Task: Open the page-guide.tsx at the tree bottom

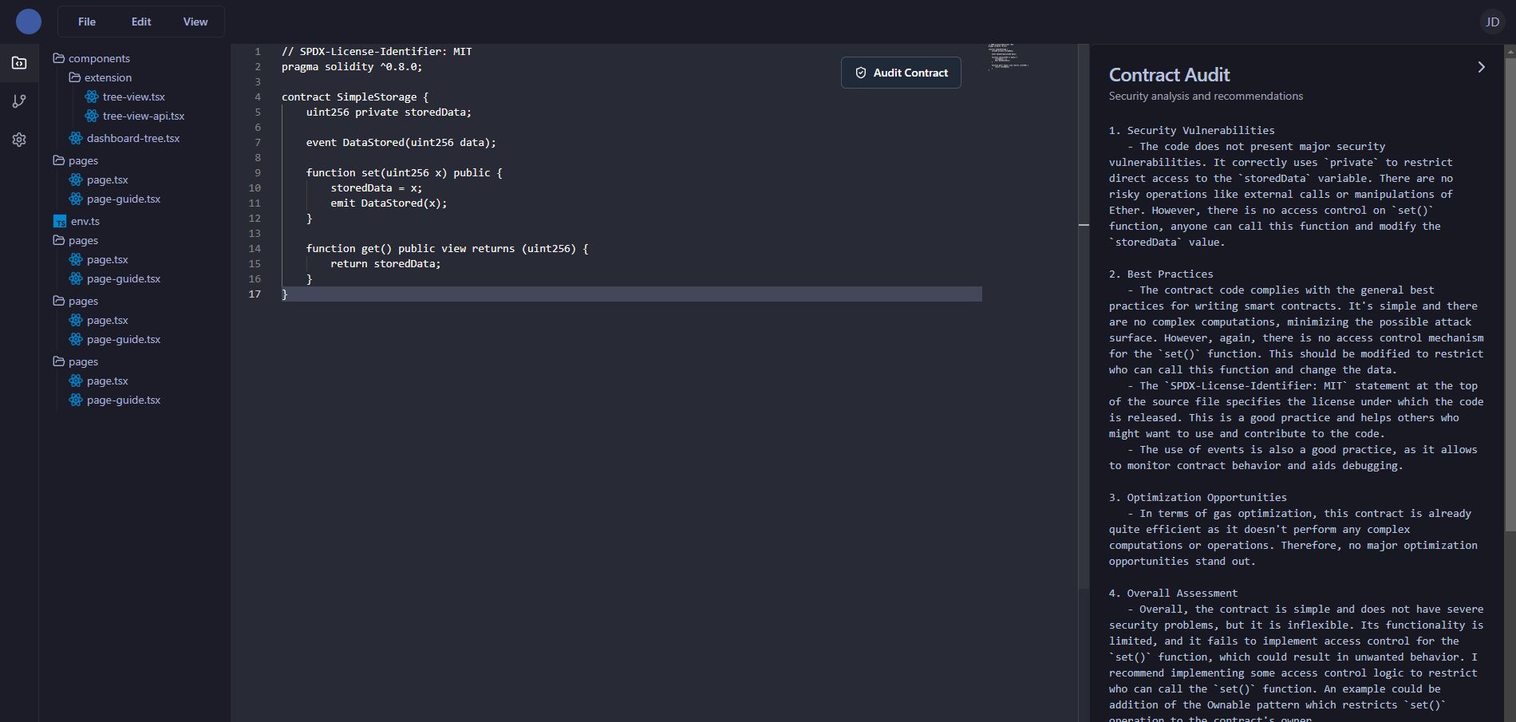Action: (x=115, y=400)
